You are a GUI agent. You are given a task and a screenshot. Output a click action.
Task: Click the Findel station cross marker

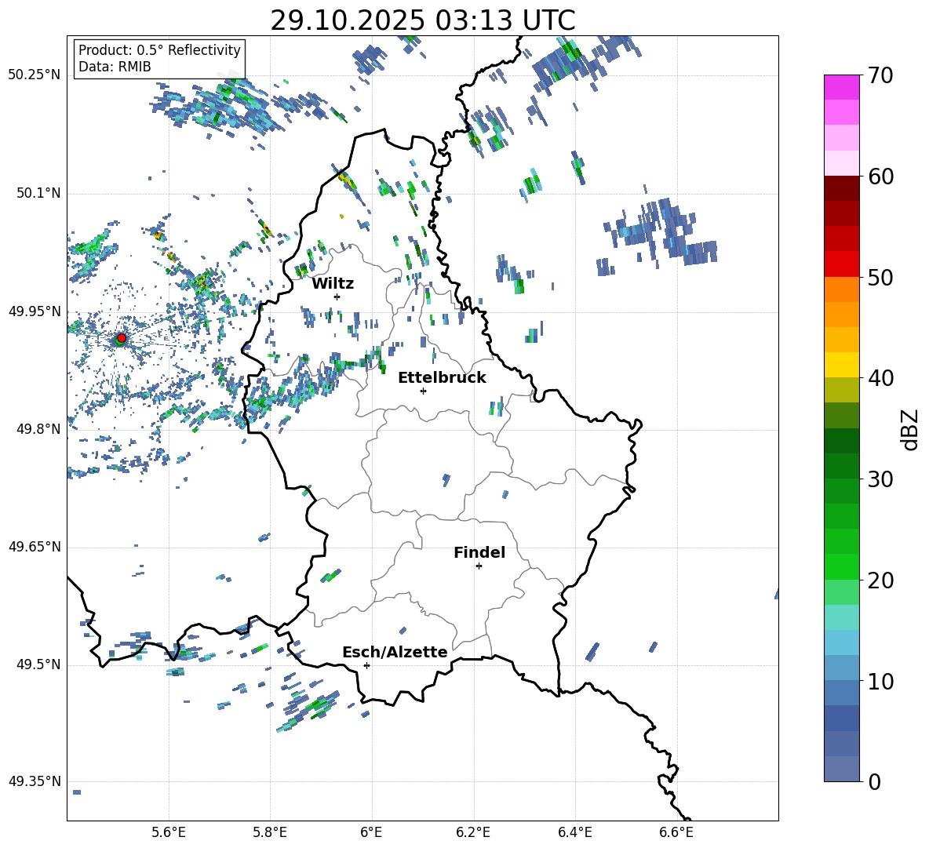[x=479, y=566]
